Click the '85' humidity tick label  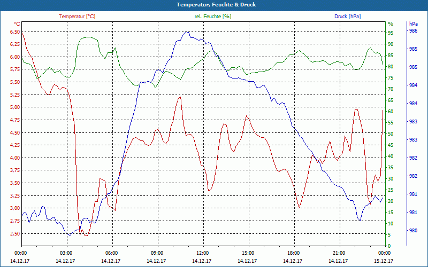click(391, 56)
